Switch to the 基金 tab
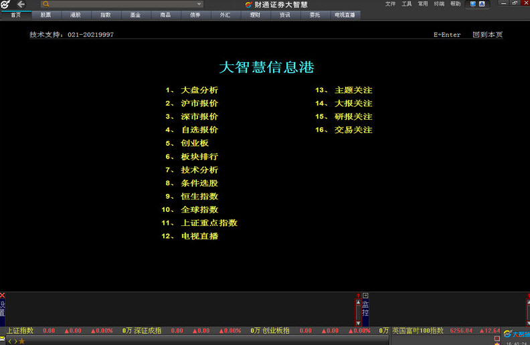 pos(136,15)
